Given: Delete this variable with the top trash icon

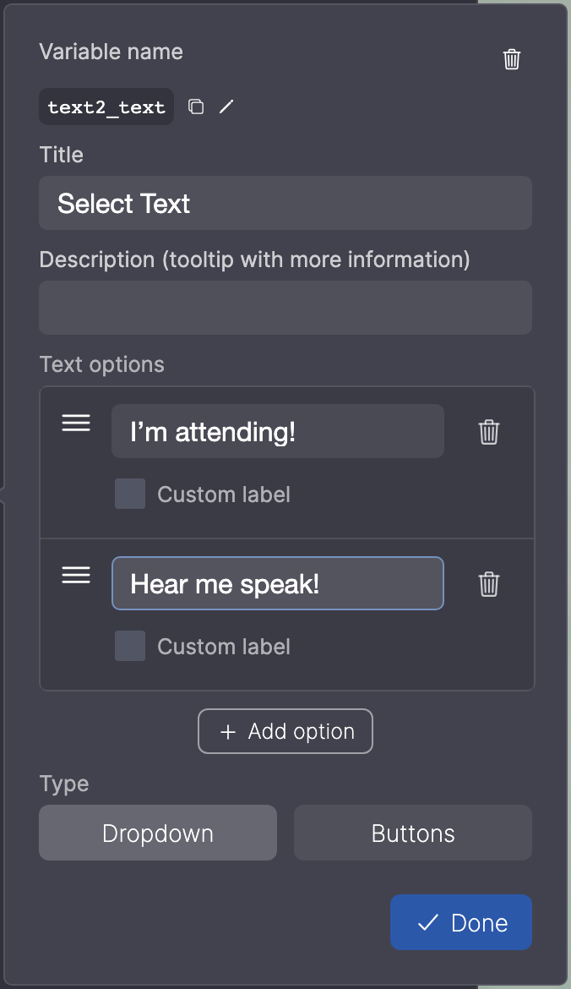Looking at the screenshot, I should (512, 59).
